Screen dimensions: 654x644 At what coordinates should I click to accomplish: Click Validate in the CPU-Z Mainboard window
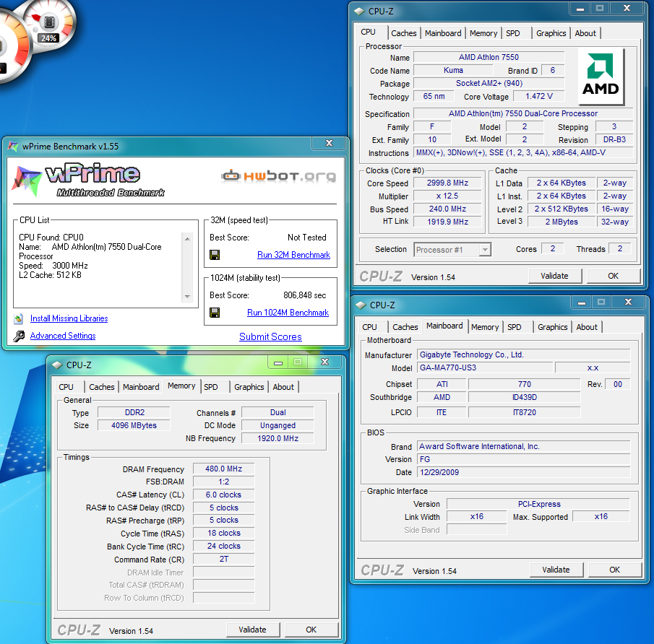(x=556, y=570)
